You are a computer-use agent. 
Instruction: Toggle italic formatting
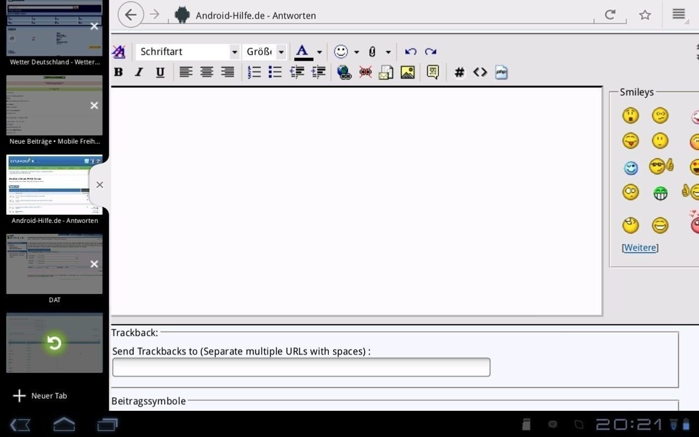139,72
